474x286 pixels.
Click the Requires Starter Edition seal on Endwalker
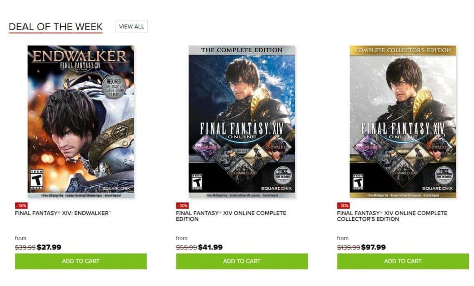(114, 87)
